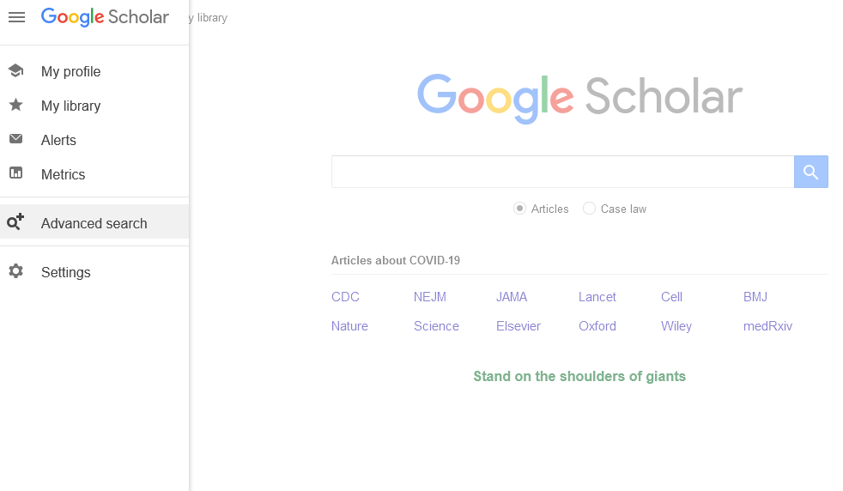
Task: Click into the Scholar search field
Action: 562,172
